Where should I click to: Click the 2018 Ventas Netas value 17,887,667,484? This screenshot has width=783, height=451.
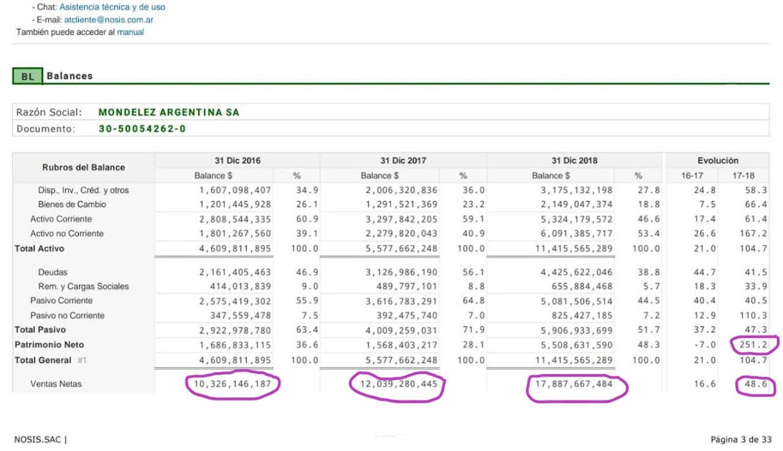point(574,384)
